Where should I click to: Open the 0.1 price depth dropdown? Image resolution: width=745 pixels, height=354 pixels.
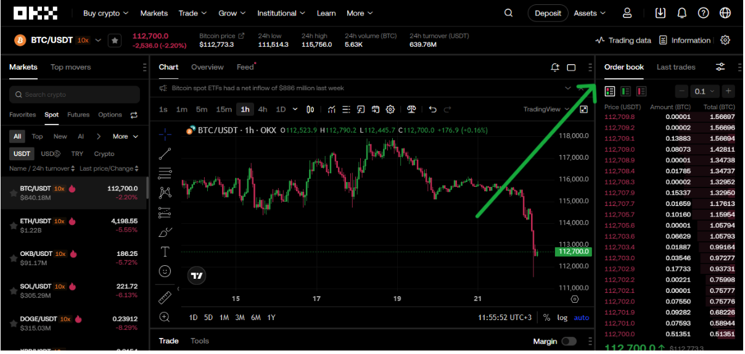click(x=704, y=91)
